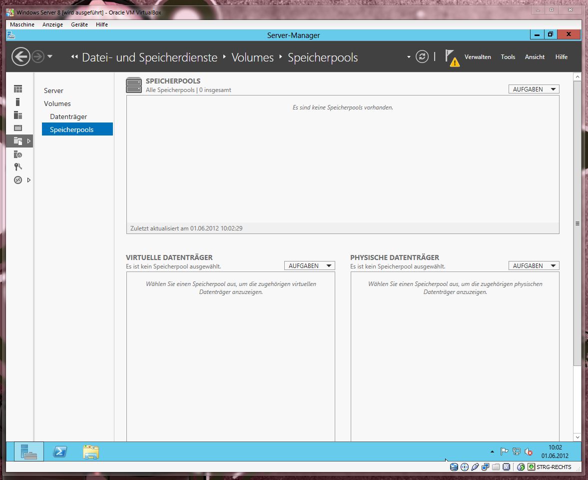588x480 pixels.
Task: Open the Verwalten menu
Action: [478, 57]
